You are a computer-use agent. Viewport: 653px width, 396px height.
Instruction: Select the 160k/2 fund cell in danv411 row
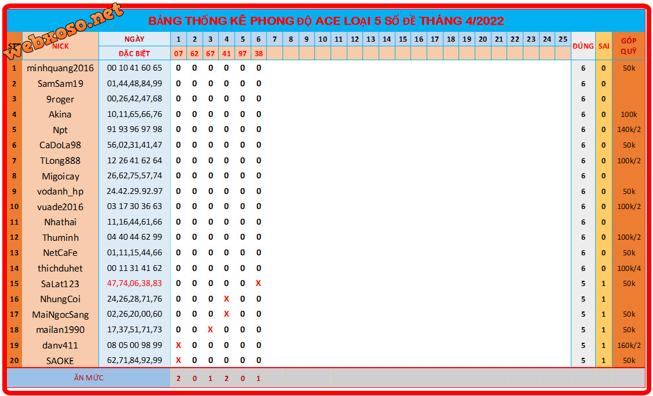tap(629, 345)
